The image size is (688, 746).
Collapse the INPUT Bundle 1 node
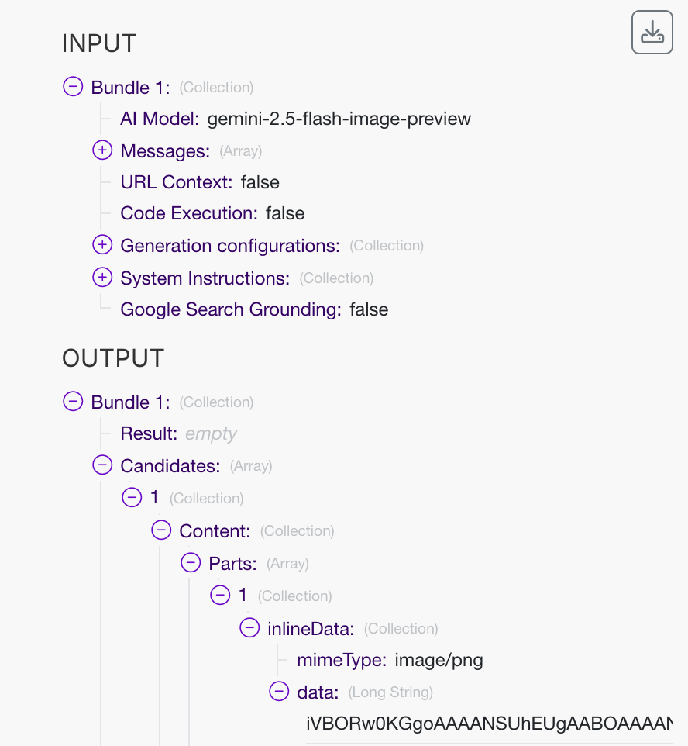pyautogui.click(x=73, y=87)
